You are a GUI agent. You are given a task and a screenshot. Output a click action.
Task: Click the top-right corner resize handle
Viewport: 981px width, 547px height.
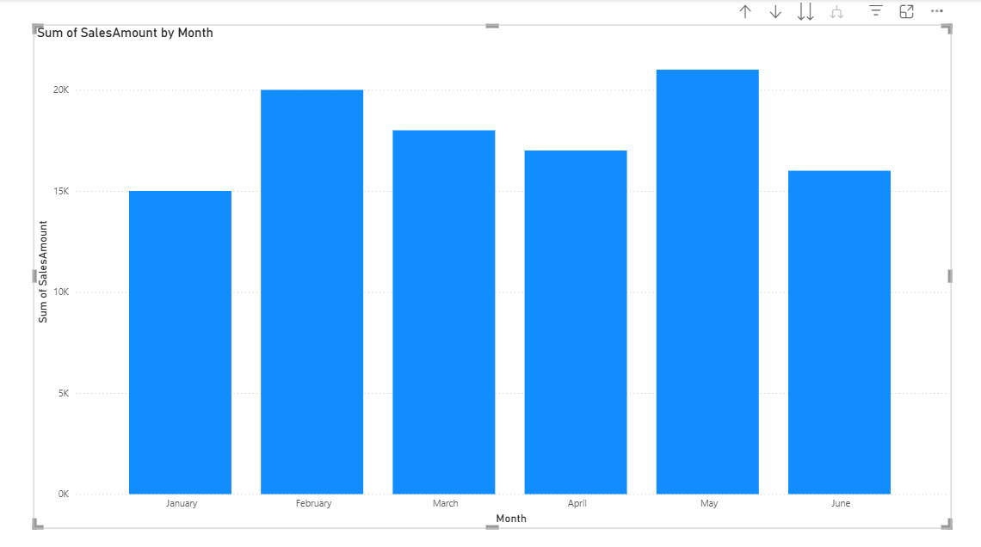948,28
